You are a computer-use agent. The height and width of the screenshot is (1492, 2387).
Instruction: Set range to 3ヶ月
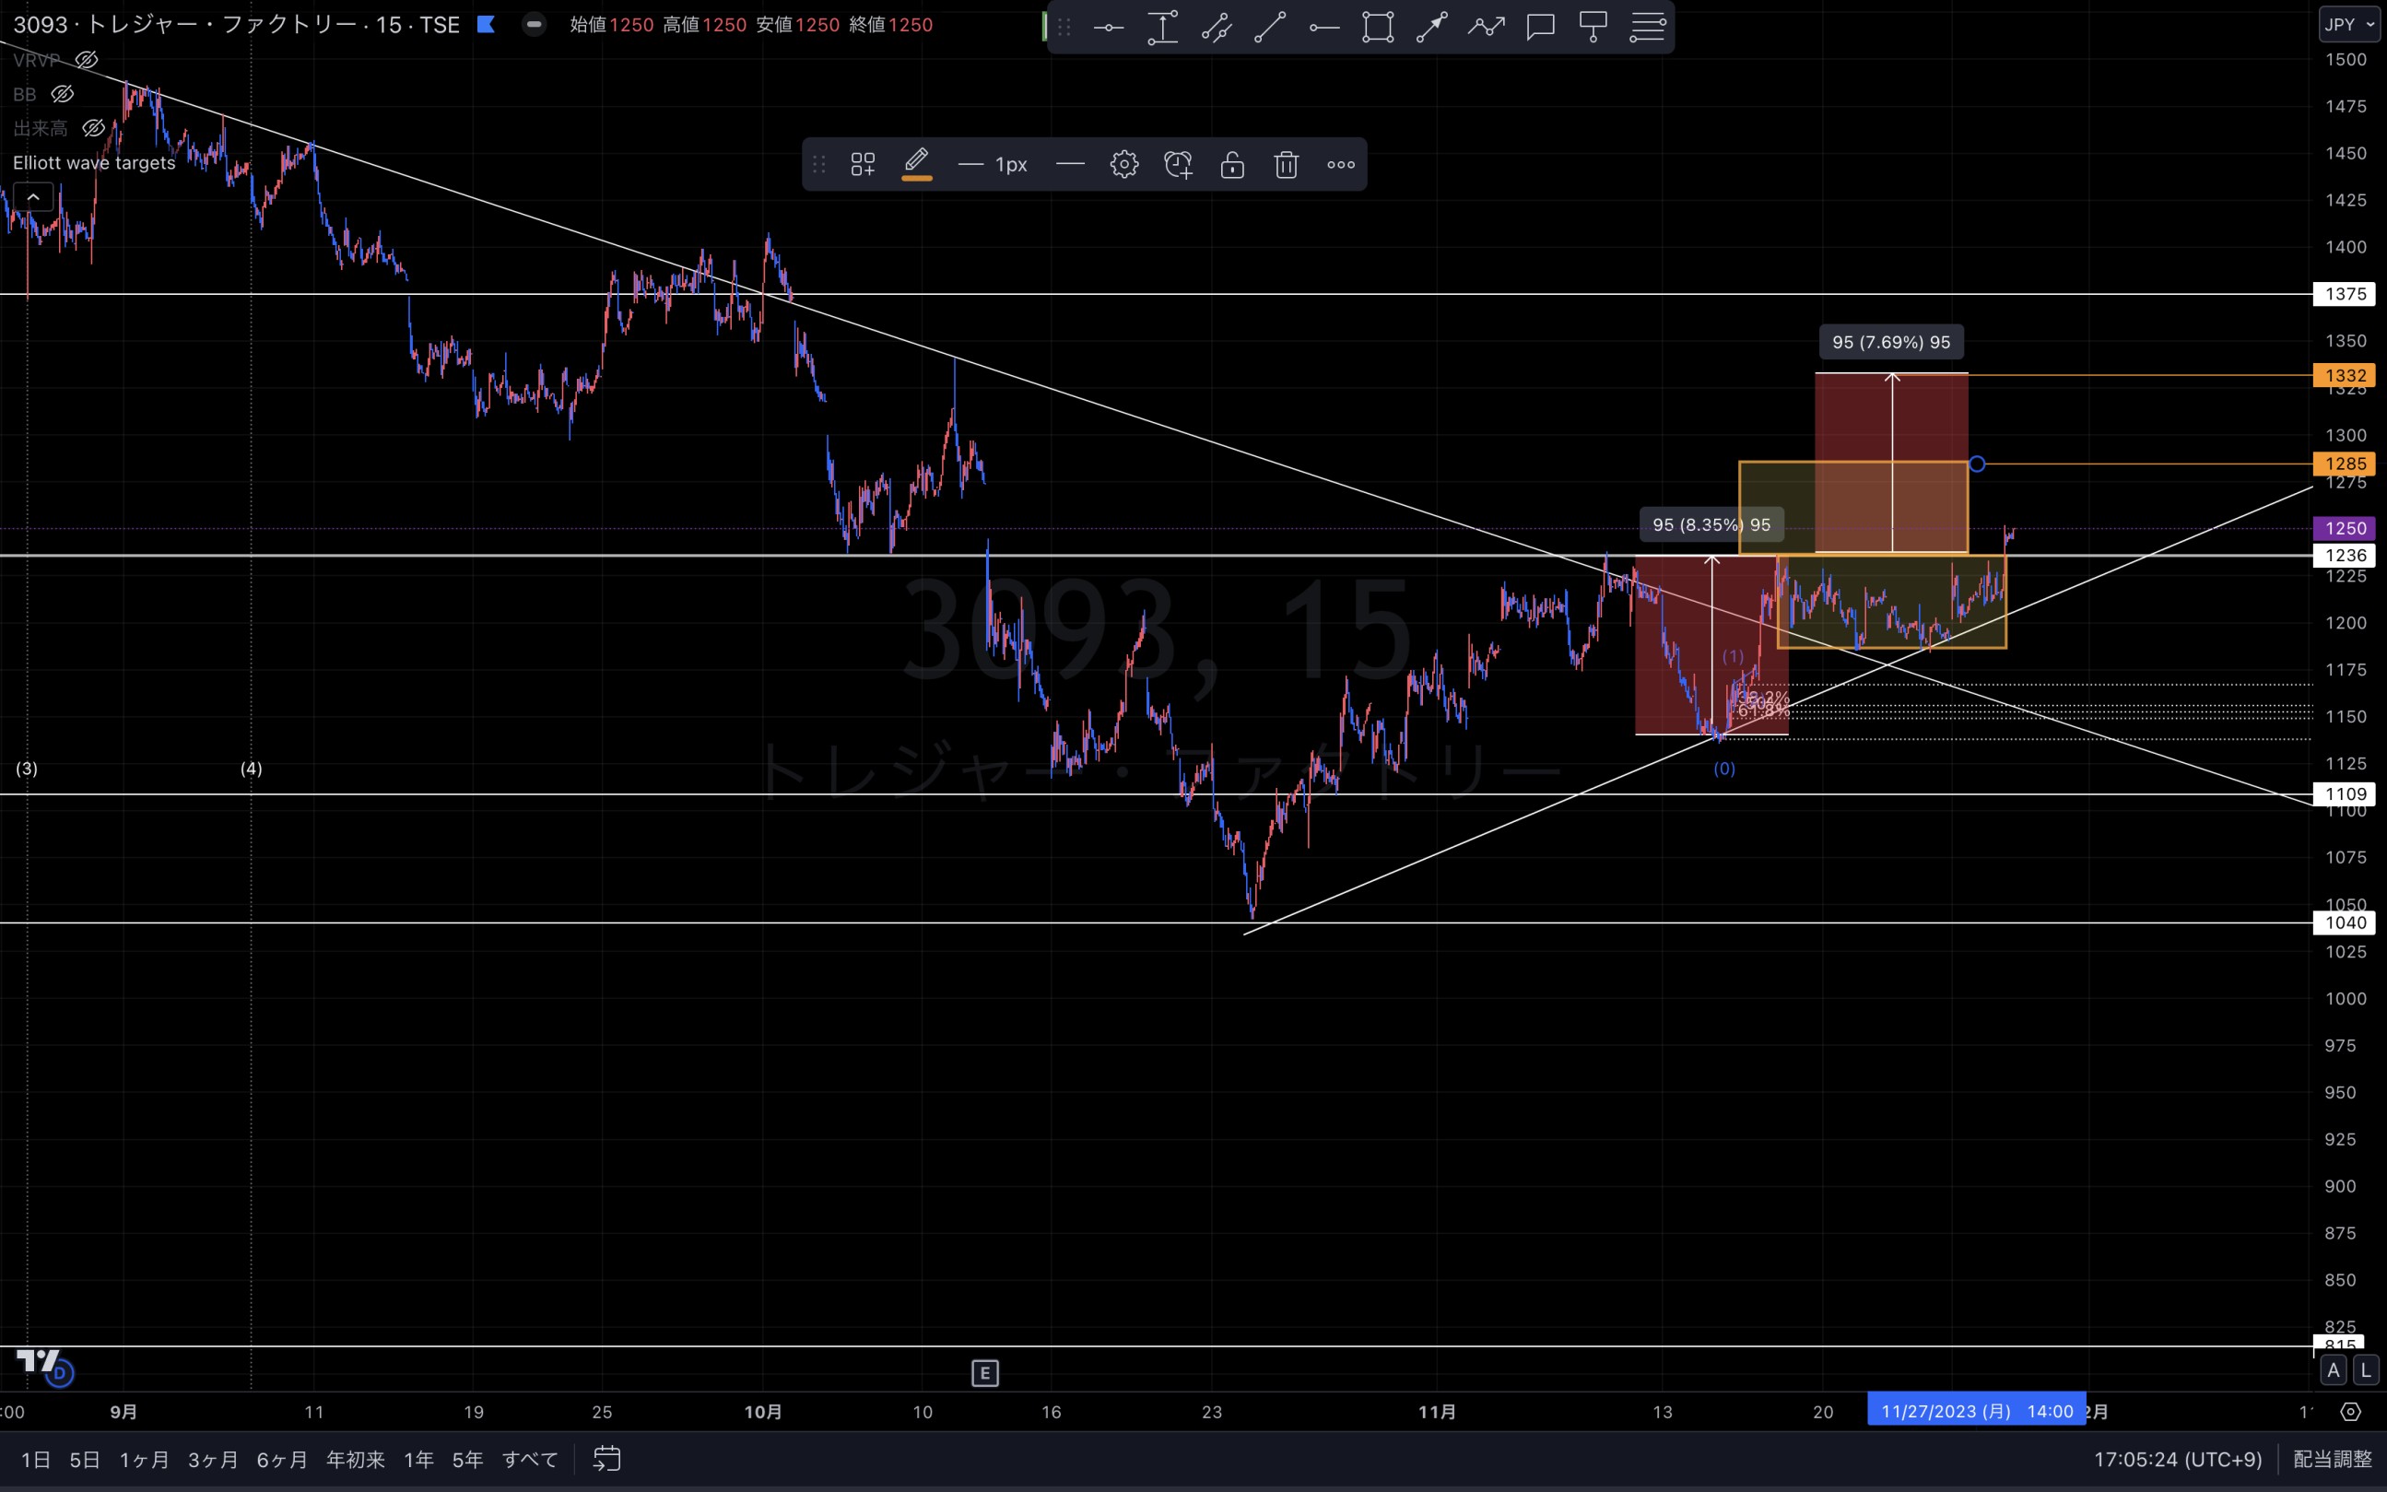tap(213, 1460)
